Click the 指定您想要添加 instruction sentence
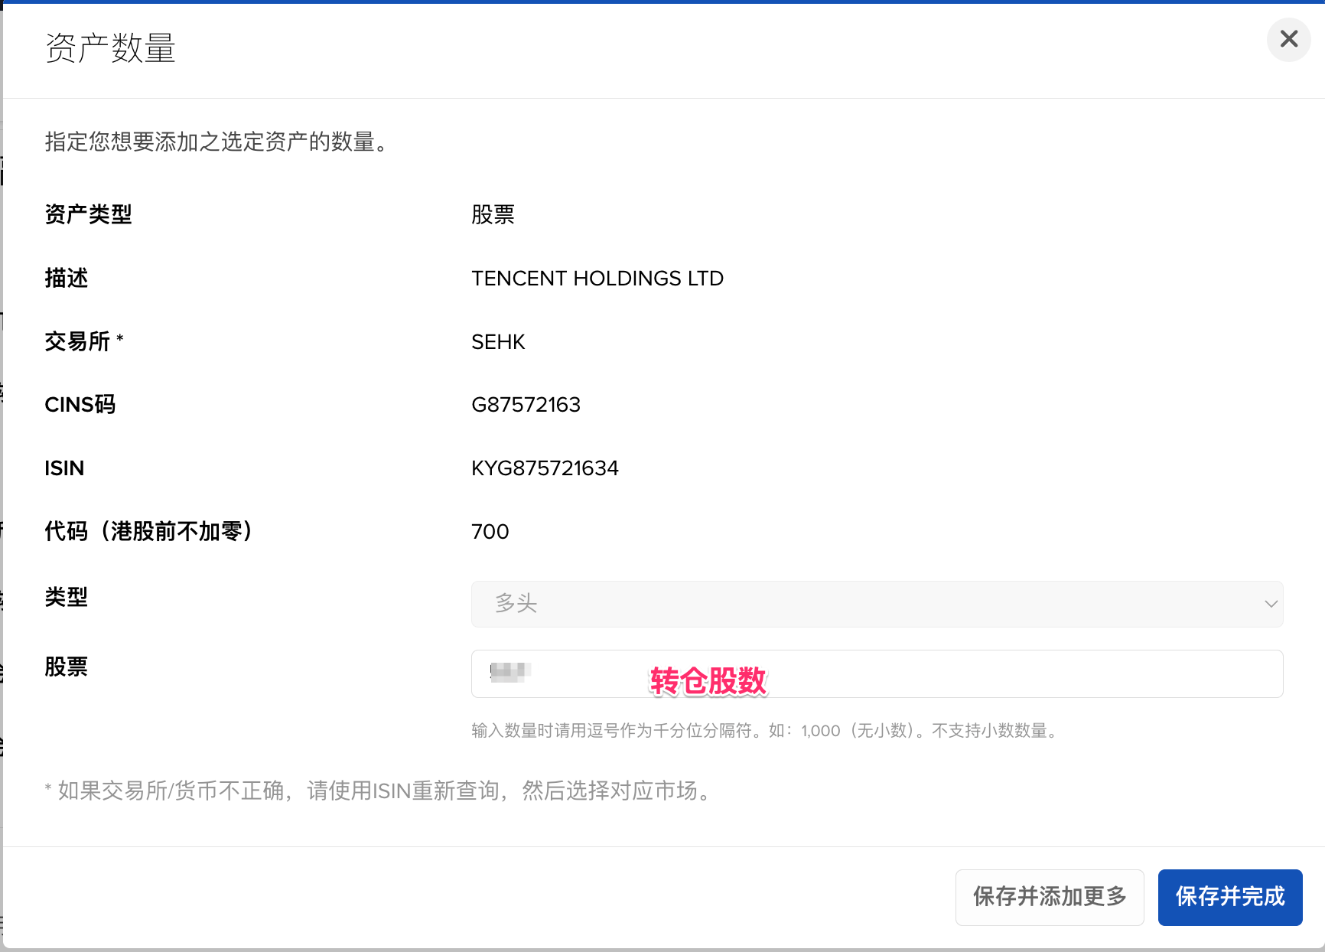Screen dimensions: 1325x952 [217, 142]
